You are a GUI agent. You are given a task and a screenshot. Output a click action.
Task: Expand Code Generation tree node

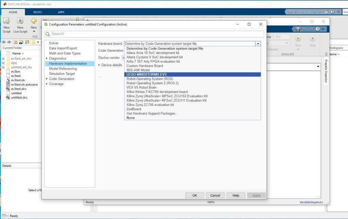pyautogui.click(x=47, y=79)
